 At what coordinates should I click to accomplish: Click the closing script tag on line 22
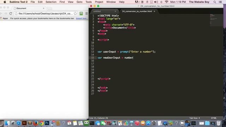pyautogui.click(x=104, y=79)
